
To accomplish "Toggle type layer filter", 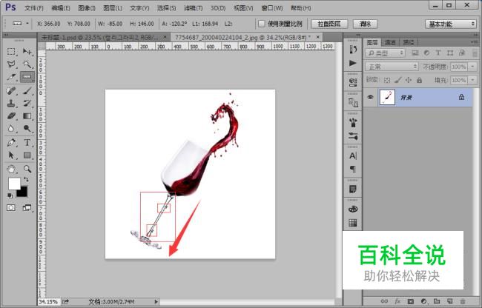I will 438,53.
